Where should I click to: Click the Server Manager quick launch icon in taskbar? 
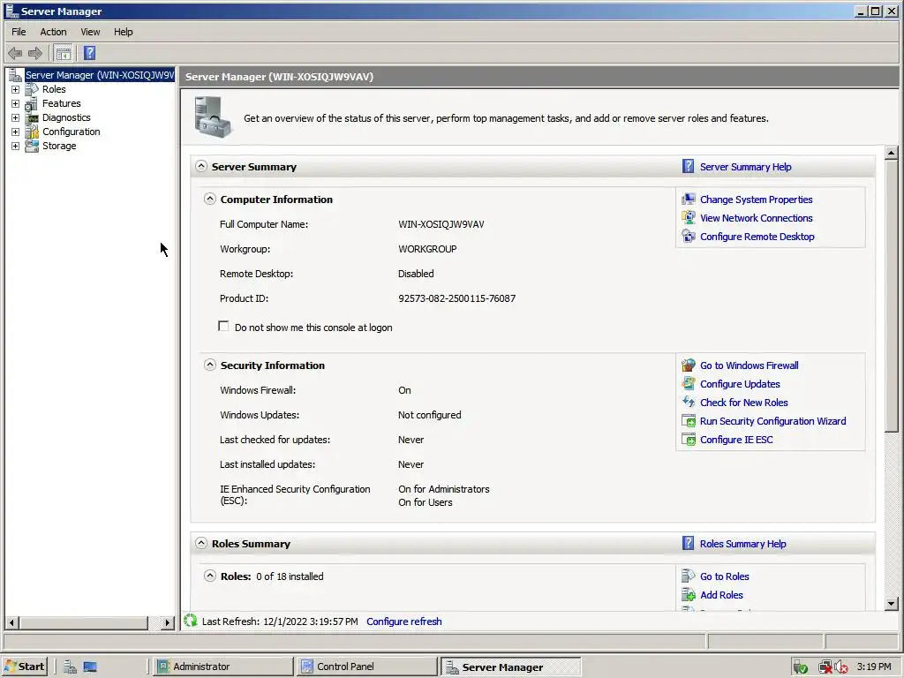tap(70, 667)
